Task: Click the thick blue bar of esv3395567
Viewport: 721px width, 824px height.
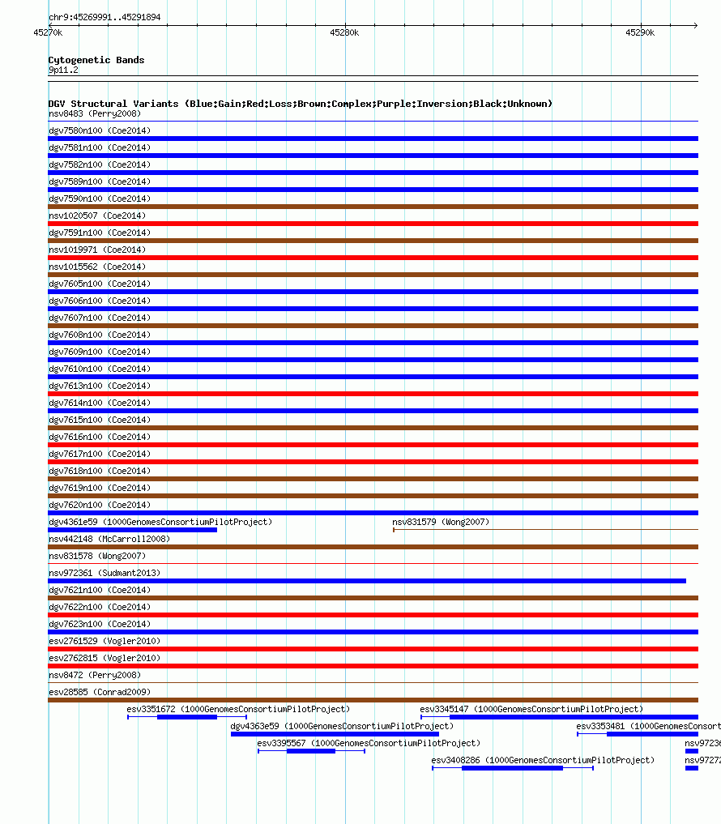Action: point(311,751)
